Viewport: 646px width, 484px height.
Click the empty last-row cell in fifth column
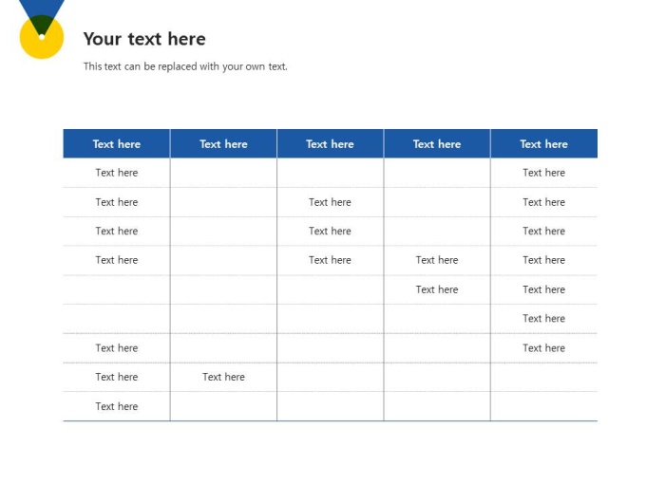(543, 406)
